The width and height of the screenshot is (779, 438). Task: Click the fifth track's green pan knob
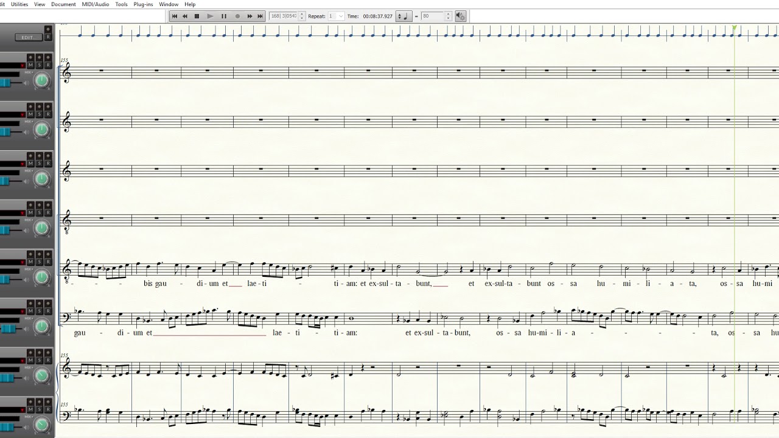tap(41, 277)
